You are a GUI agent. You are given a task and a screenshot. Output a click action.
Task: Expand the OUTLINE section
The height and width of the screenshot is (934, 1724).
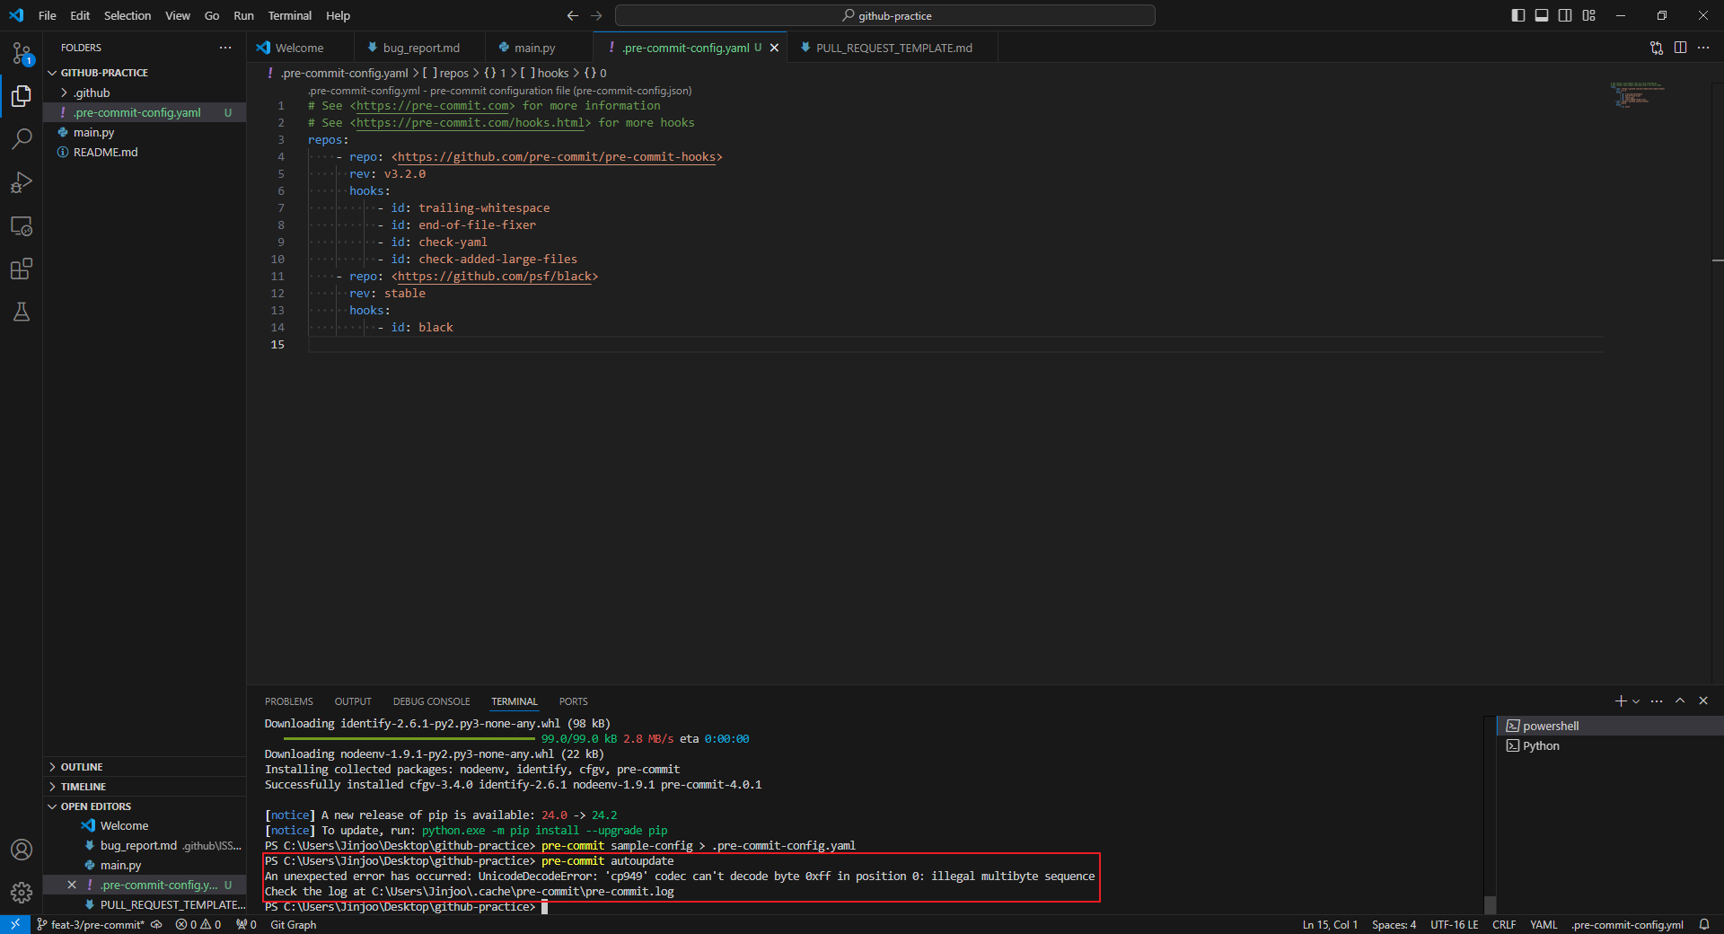(x=145, y=767)
